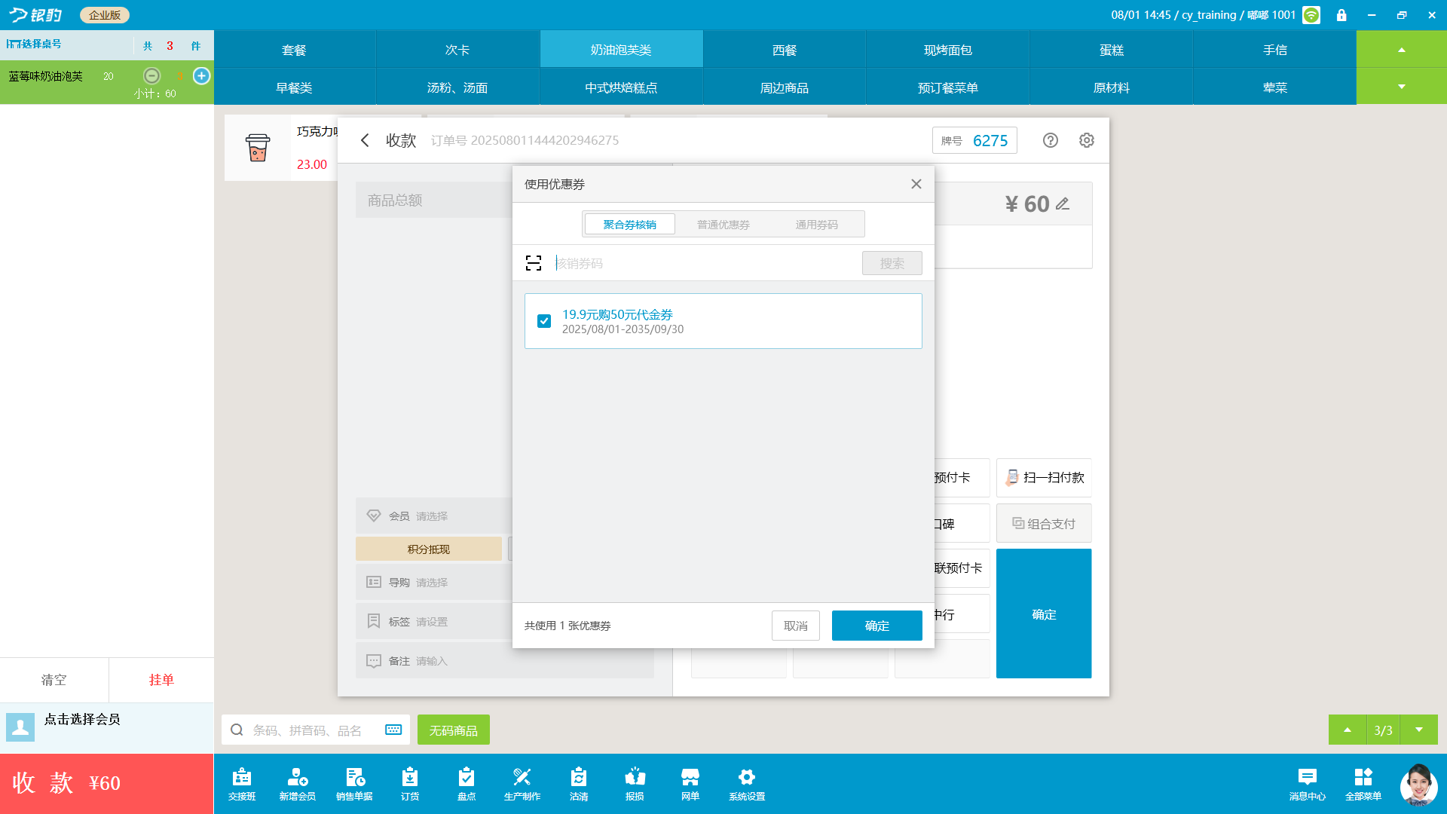Click the drink cup product thumbnail
This screenshot has height=814, width=1447.
click(258, 148)
